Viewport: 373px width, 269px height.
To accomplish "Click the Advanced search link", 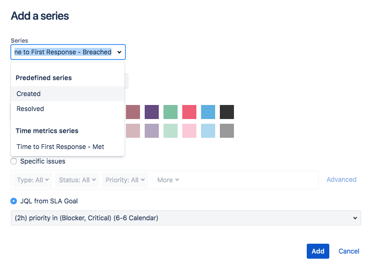I will [341, 179].
